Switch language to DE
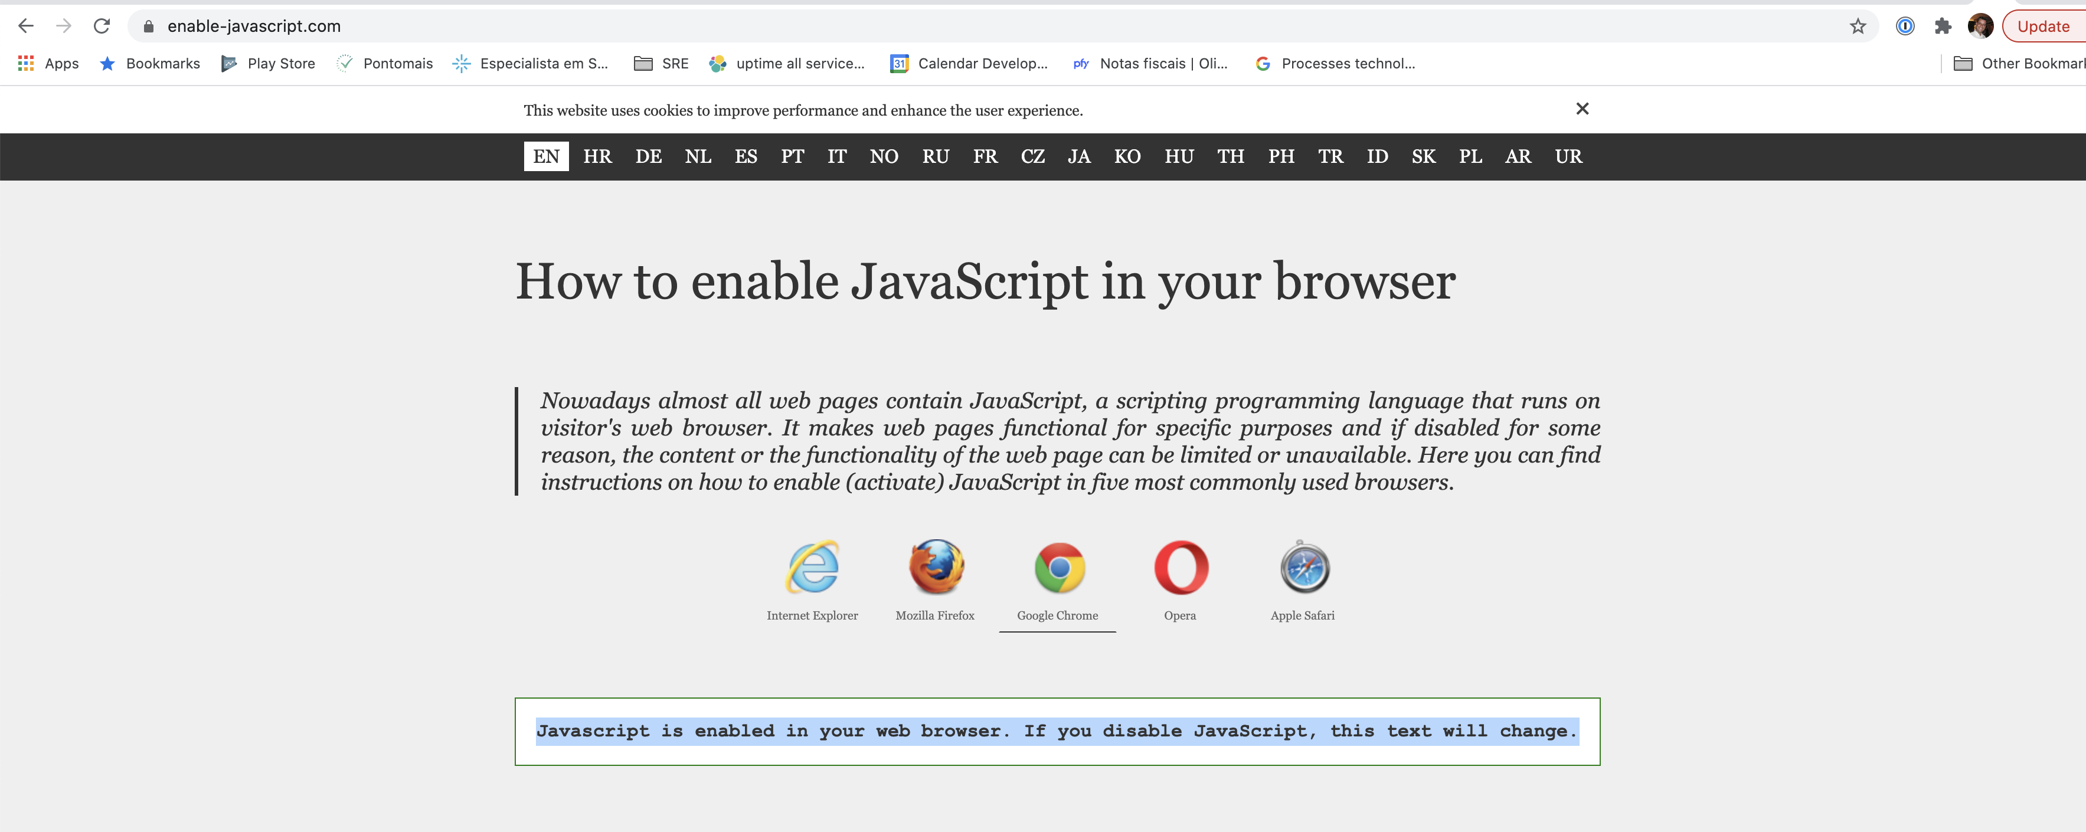 [648, 156]
